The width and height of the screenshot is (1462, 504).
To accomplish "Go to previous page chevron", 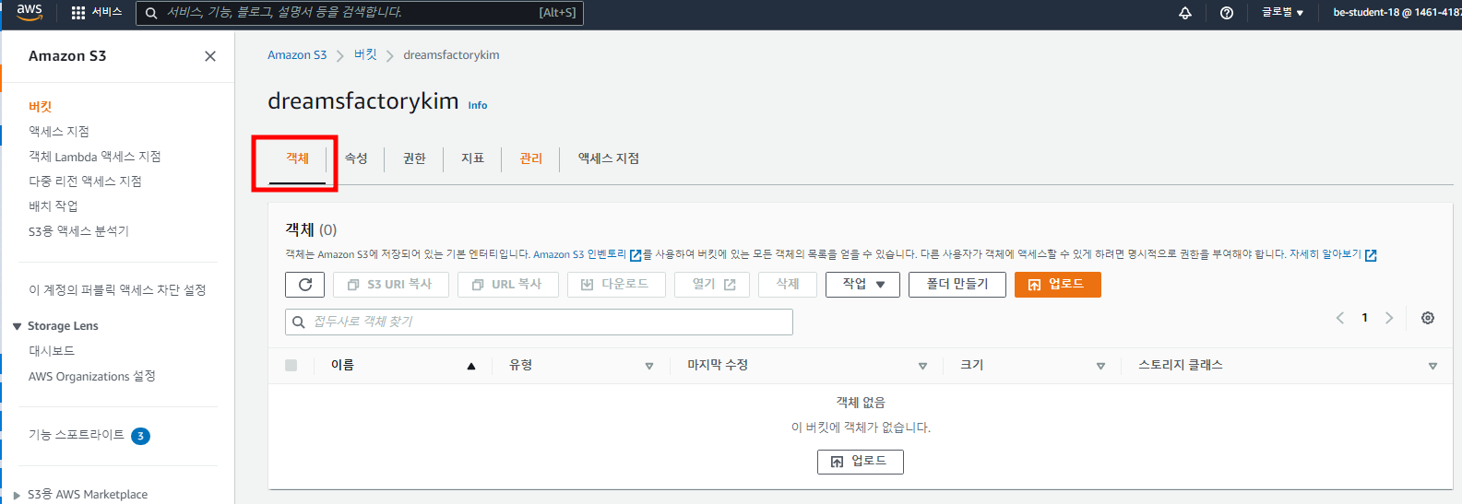I will click(x=1340, y=318).
